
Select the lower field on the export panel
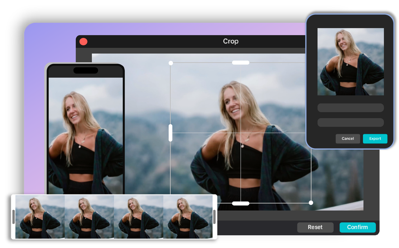coord(350,122)
